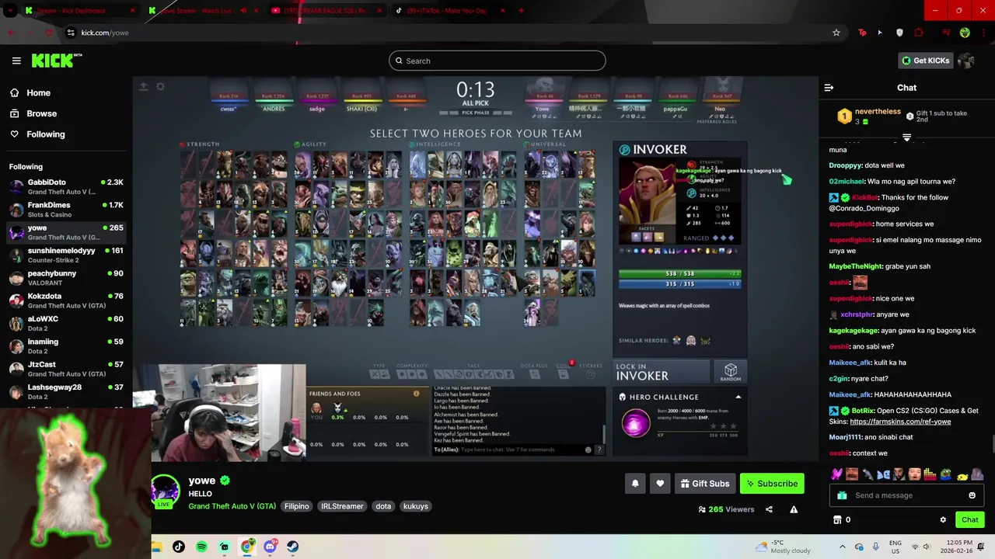Open aLoWXC's Dota 2 stream
The width and height of the screenshot is (995, 559).
(65, 323)
